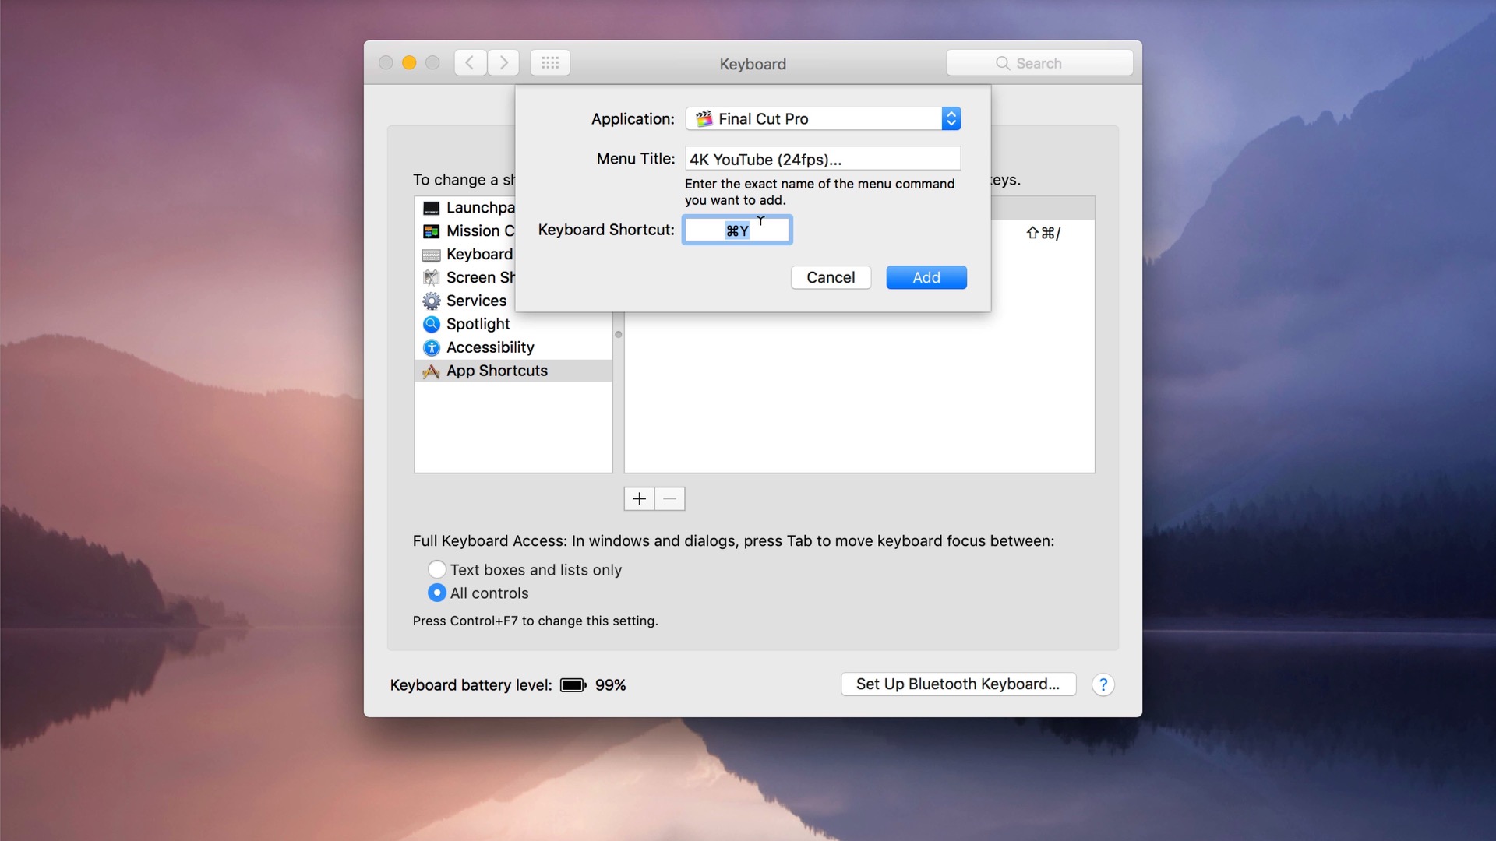The height and width of the screenshot is (841, 1496).
Task: Click the Keyboard category icon in sidebar
Action: [432, 254]
